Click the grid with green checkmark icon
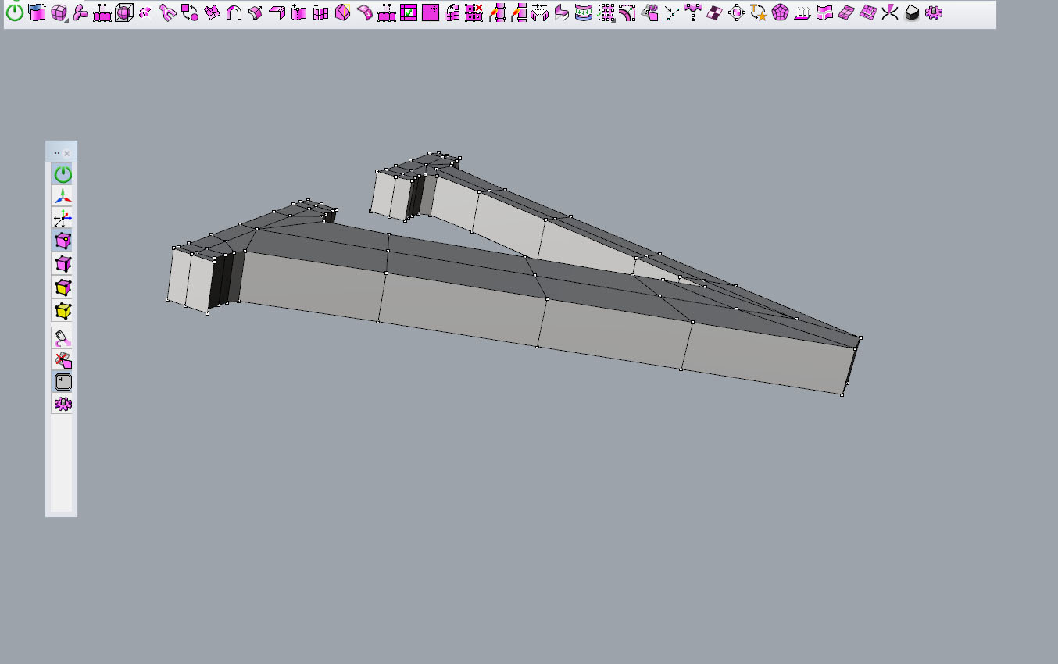 409,12
